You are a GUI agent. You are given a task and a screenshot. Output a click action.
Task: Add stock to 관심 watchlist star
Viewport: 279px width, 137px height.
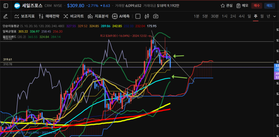[227, 6]
